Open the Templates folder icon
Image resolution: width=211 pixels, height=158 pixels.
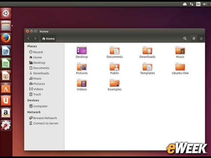pos(147,68)
